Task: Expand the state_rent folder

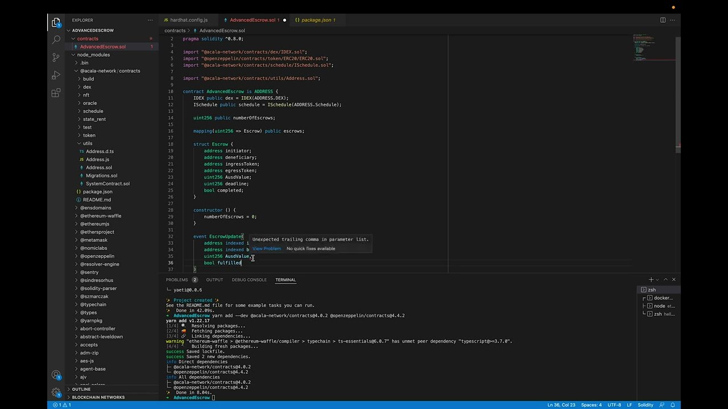Action: (94, 119)
